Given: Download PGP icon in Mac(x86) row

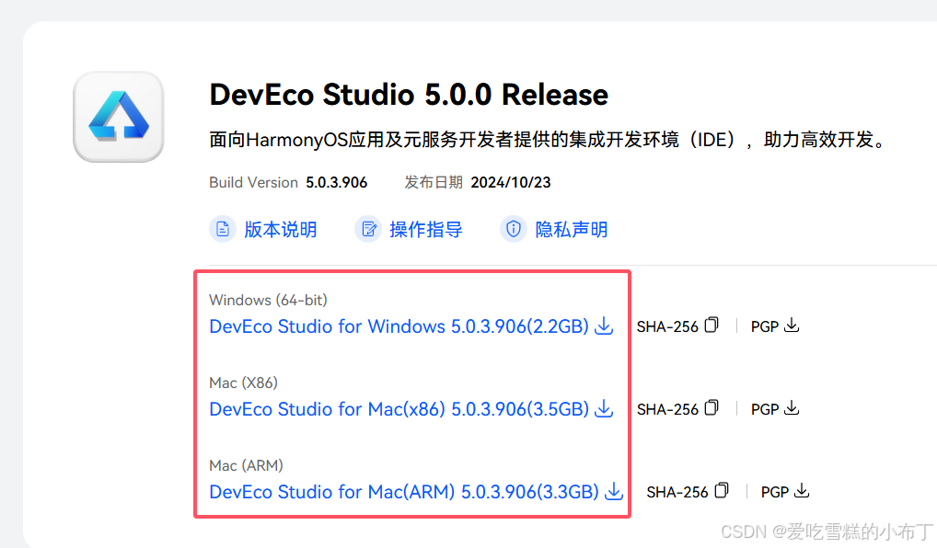Looking at the screenshot, I should pyautogui.click(x=792, y=408).
